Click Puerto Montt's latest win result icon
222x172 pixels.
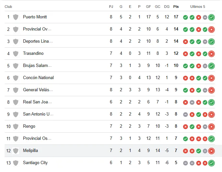tap(211, 17)
